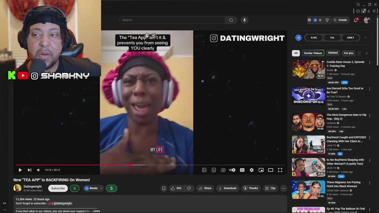Start voice search with microphone
The width and height of the screenshot is (379, 213).
click(244, 20)
